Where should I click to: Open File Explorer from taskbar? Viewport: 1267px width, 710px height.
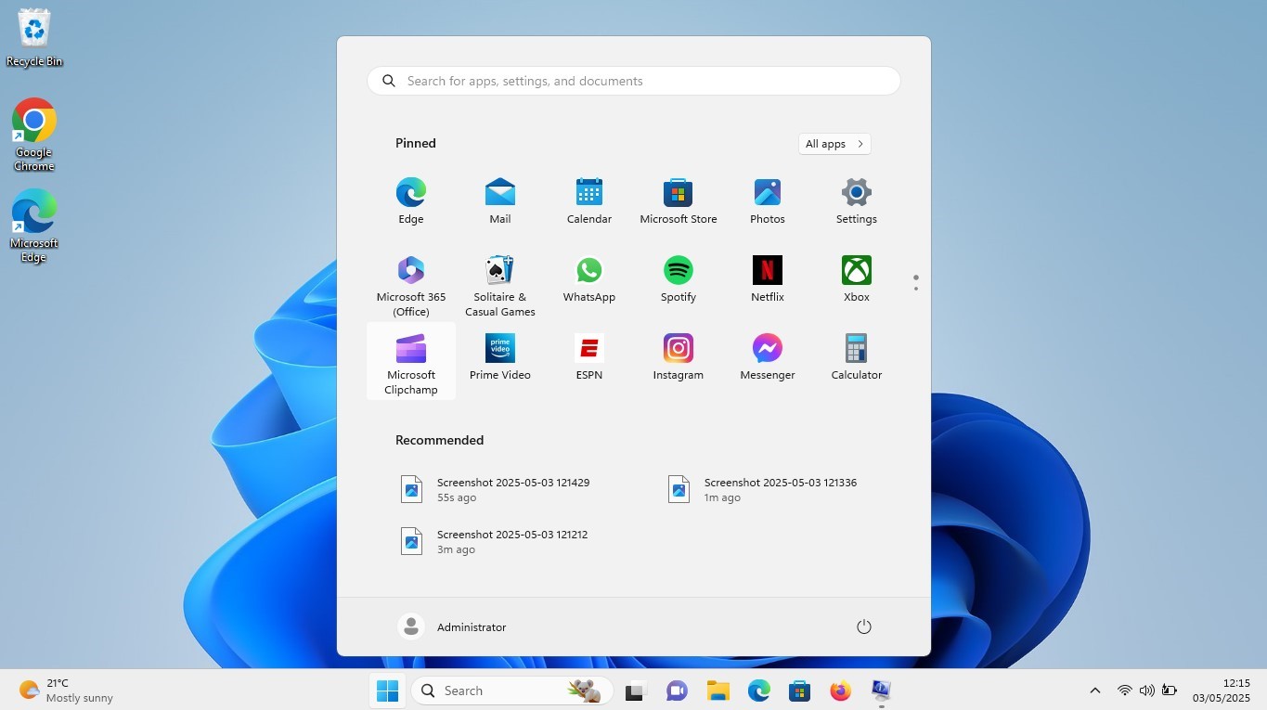click(718, 691)
